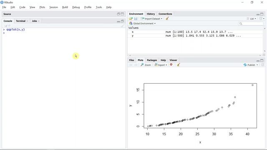
Task: Open the Publish dropdown arrow
Action: [x=257, y=65]
